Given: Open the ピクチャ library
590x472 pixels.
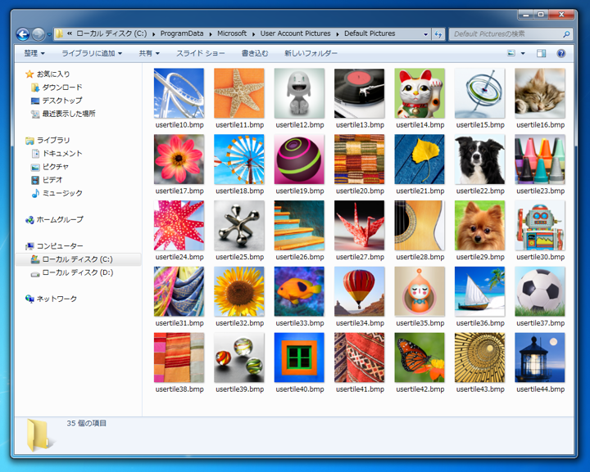Looking at the screenshot, I should coord(50,167).
